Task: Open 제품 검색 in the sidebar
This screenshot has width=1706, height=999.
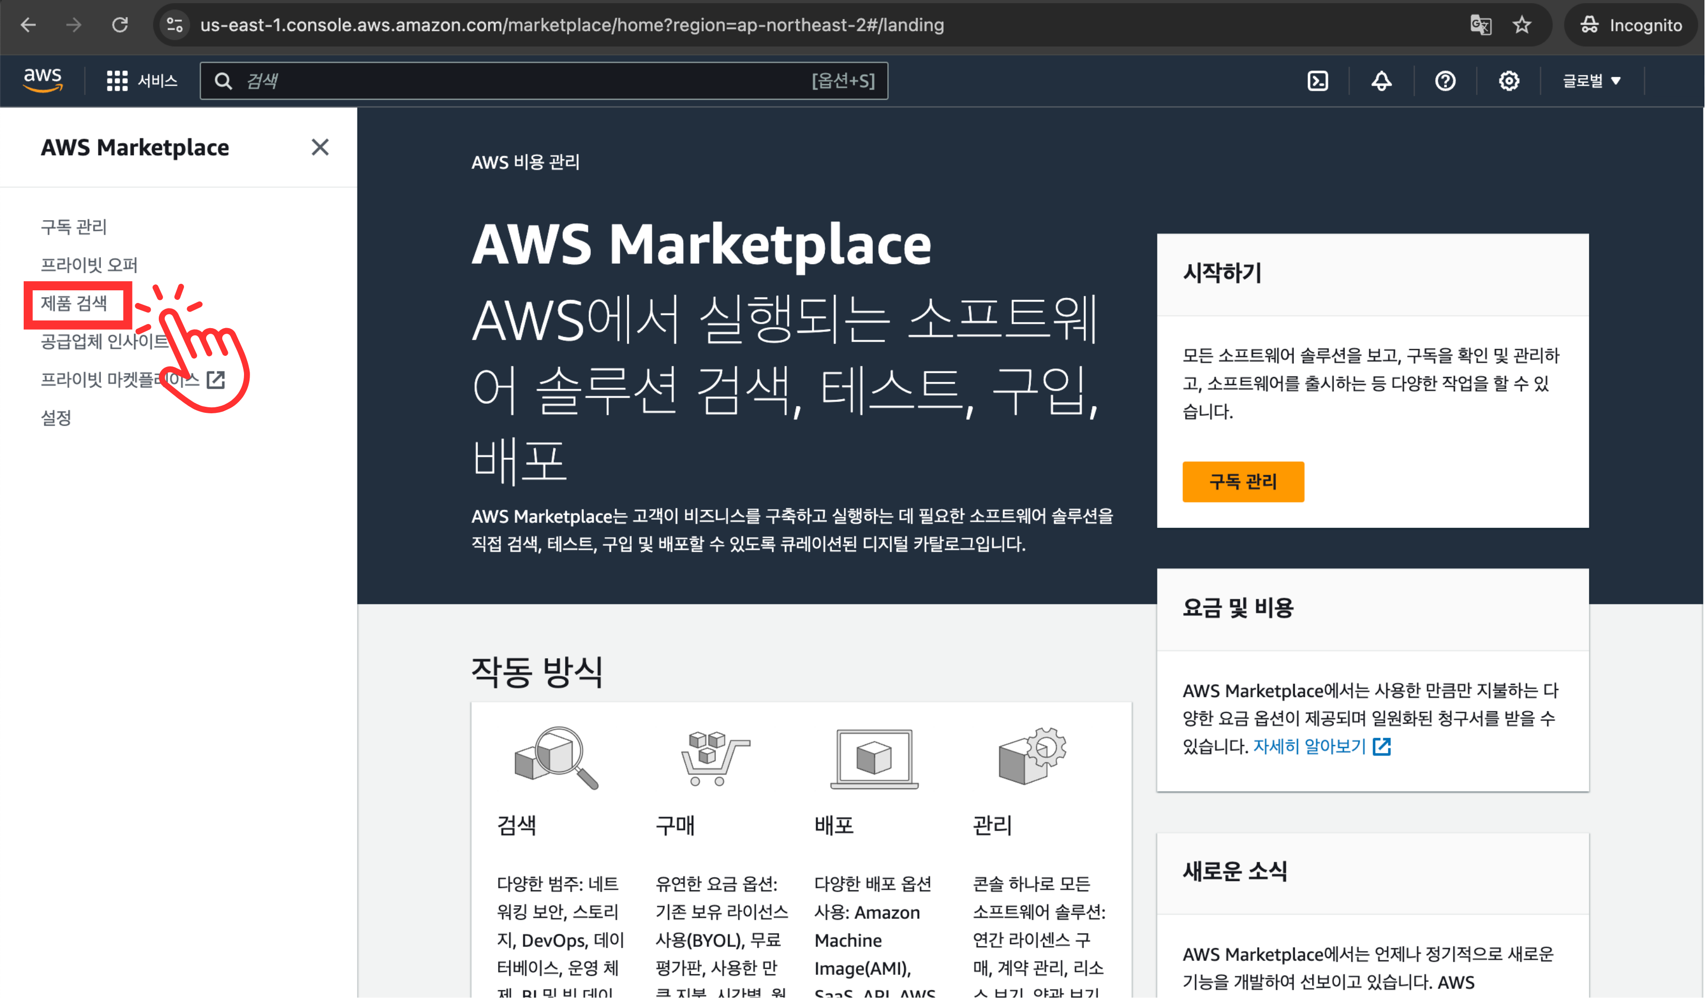Action: tap(74, 303)
